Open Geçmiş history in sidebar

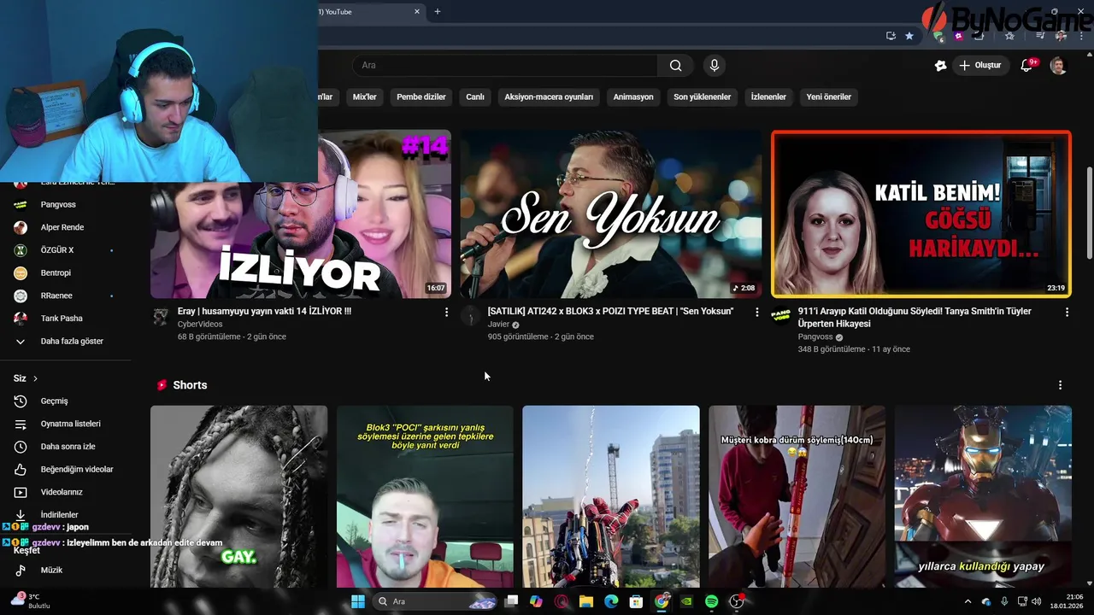pyautogui.click(x=65, y=401)
